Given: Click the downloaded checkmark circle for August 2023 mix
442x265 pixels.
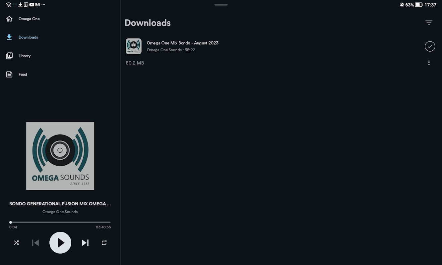Looking at the screenshot, I should (x=430, y=46).
